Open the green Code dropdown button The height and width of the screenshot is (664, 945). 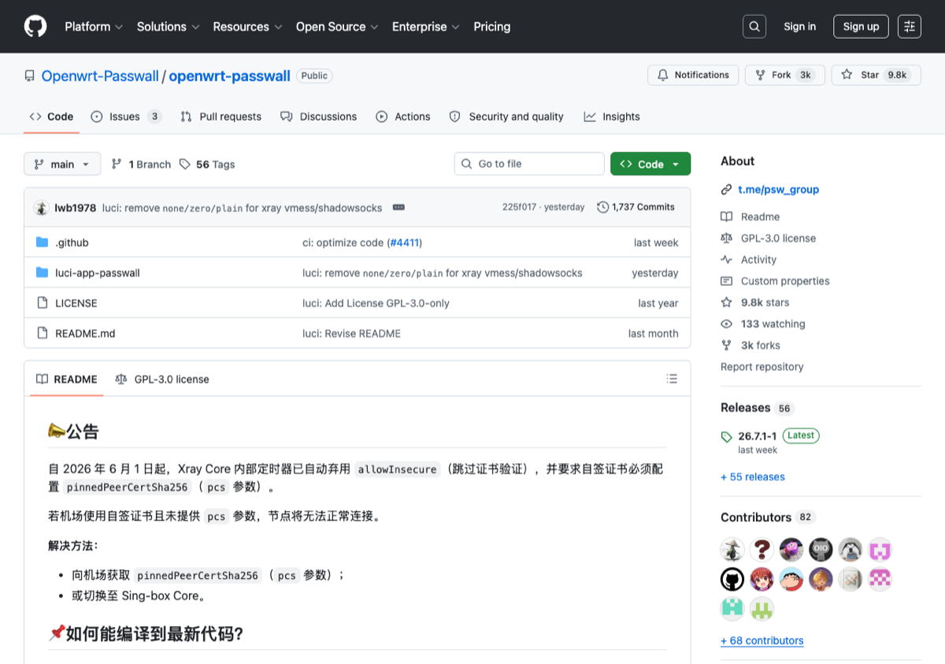click(650, 164)
